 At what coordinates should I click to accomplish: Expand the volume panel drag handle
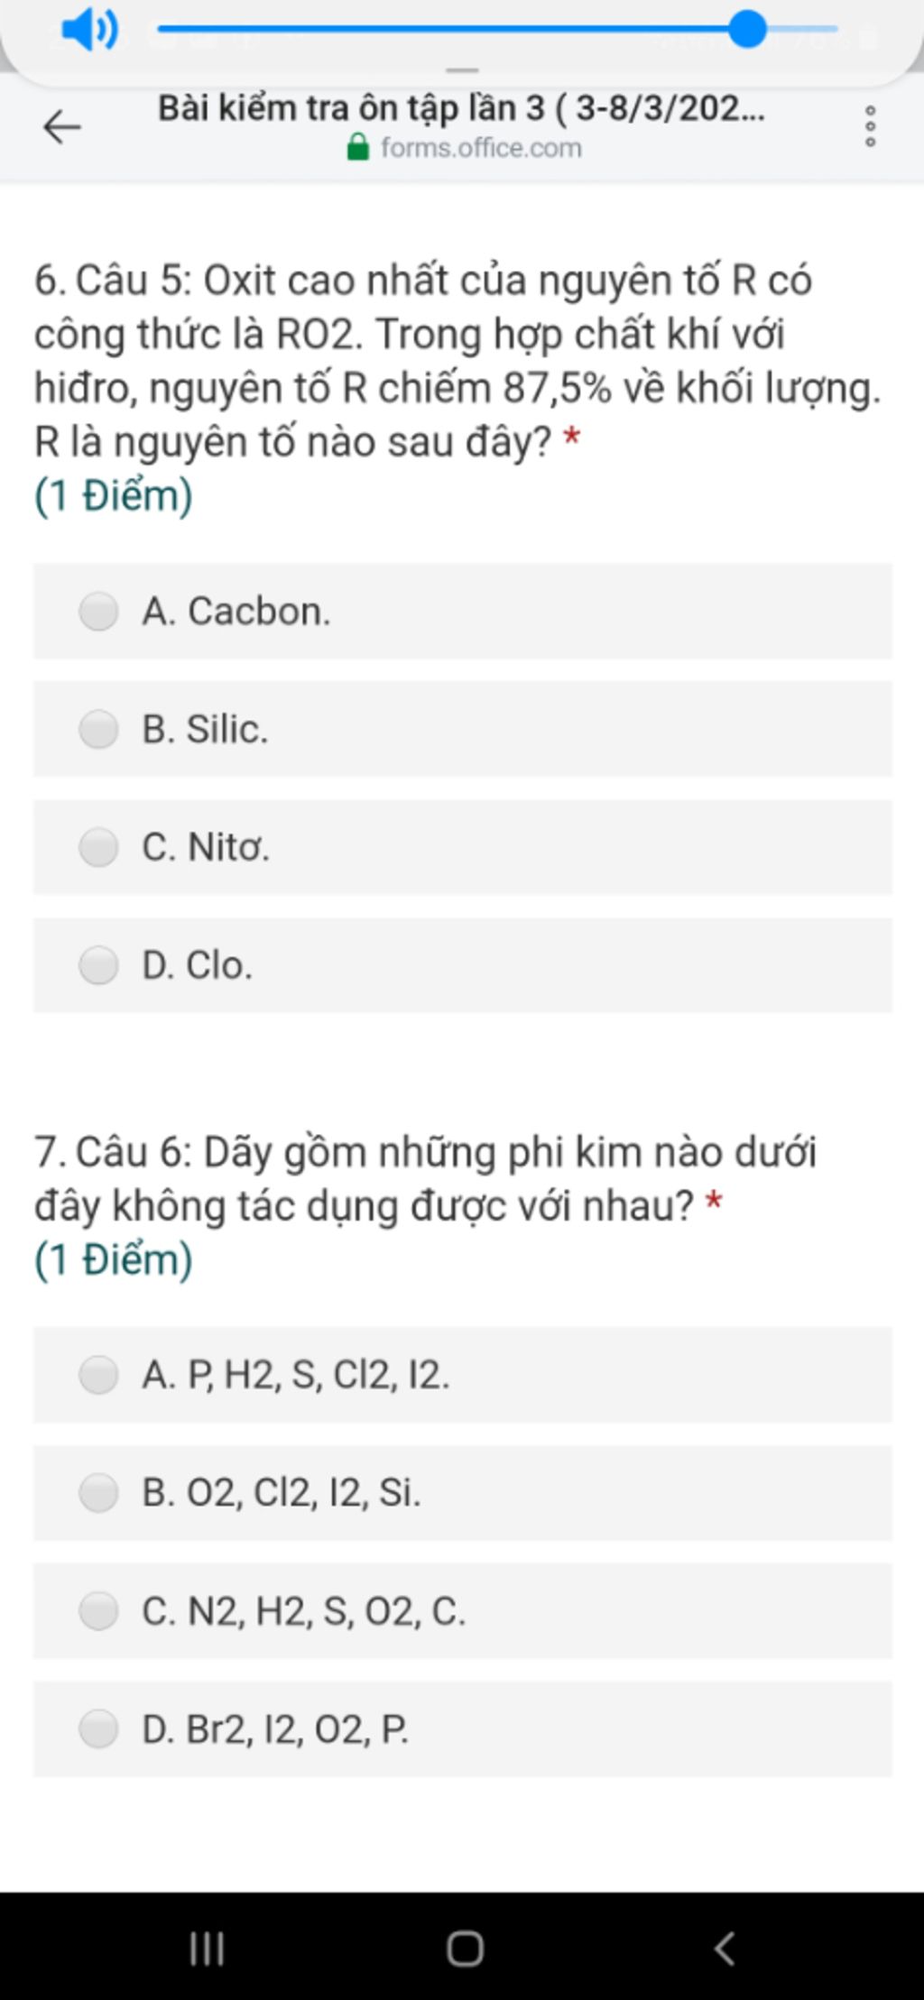pos(463,69)
